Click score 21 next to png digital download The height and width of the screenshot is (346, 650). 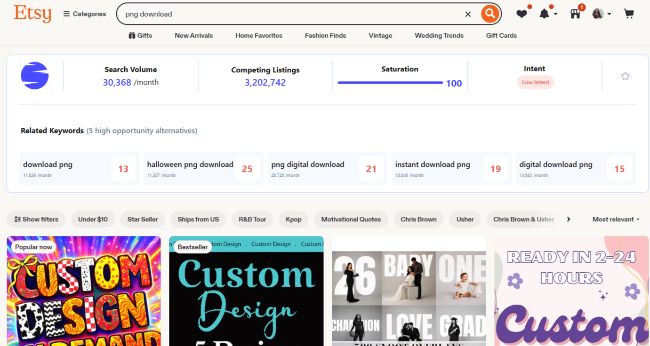click(371, 169)
